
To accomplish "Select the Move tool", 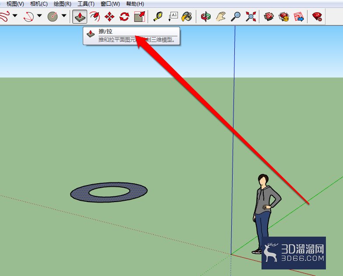I will pos(110,17).
